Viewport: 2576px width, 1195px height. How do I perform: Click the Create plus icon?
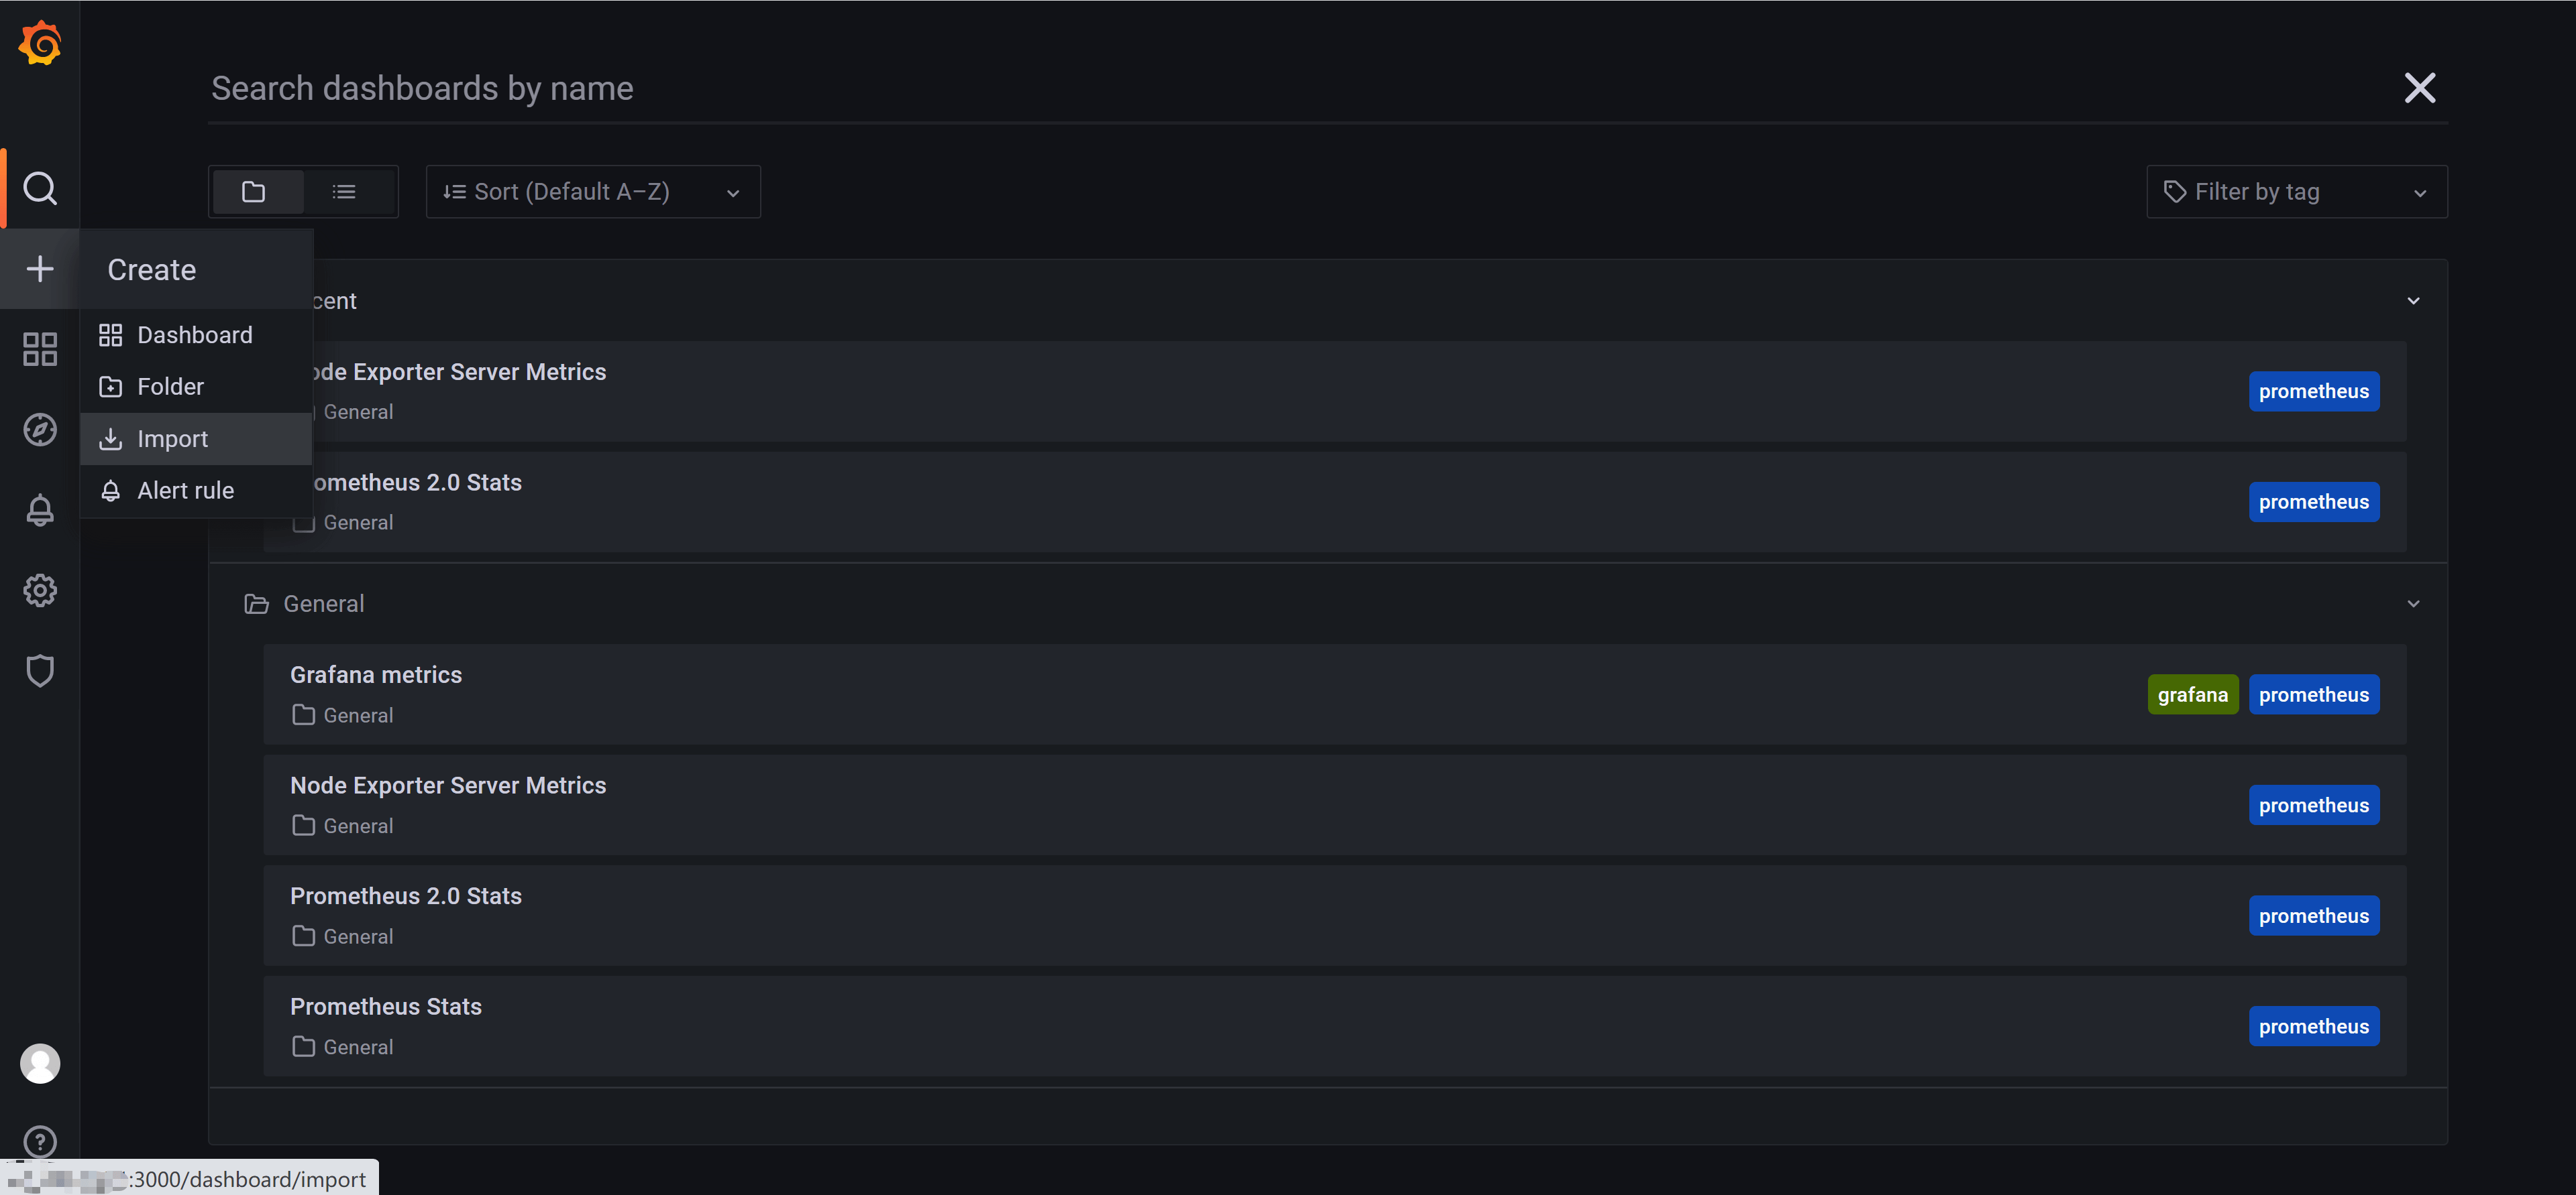(x=40, y=269)
